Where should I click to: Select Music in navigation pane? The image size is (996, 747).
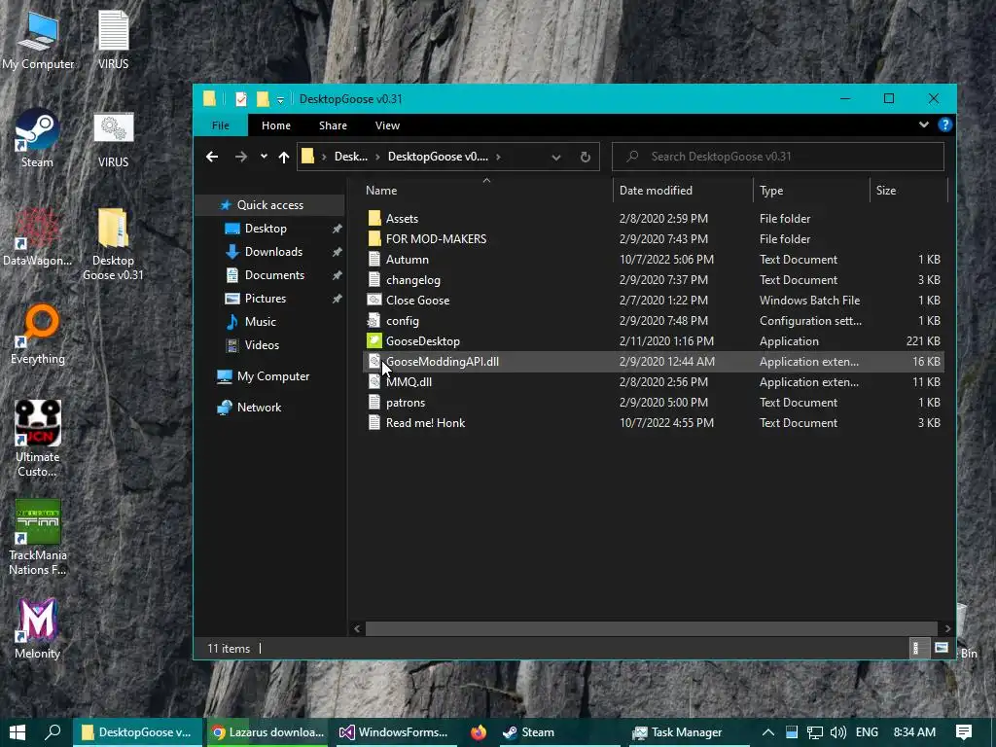click(261, 322)
